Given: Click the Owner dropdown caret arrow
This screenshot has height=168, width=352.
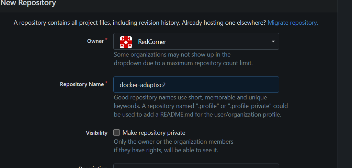Looking at the screenshot, I should tap(273, 41).
